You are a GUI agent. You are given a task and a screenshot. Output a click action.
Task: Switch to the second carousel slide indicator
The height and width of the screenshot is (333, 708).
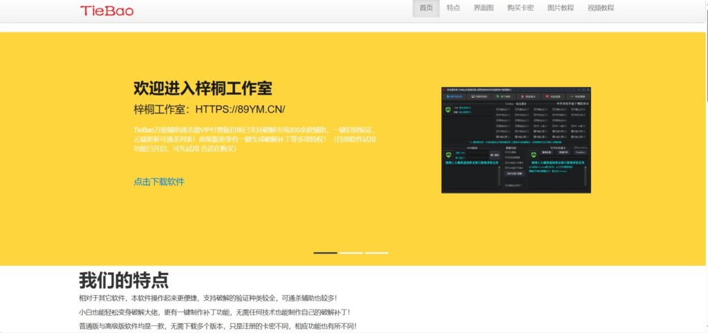click(x=351, y=253)
